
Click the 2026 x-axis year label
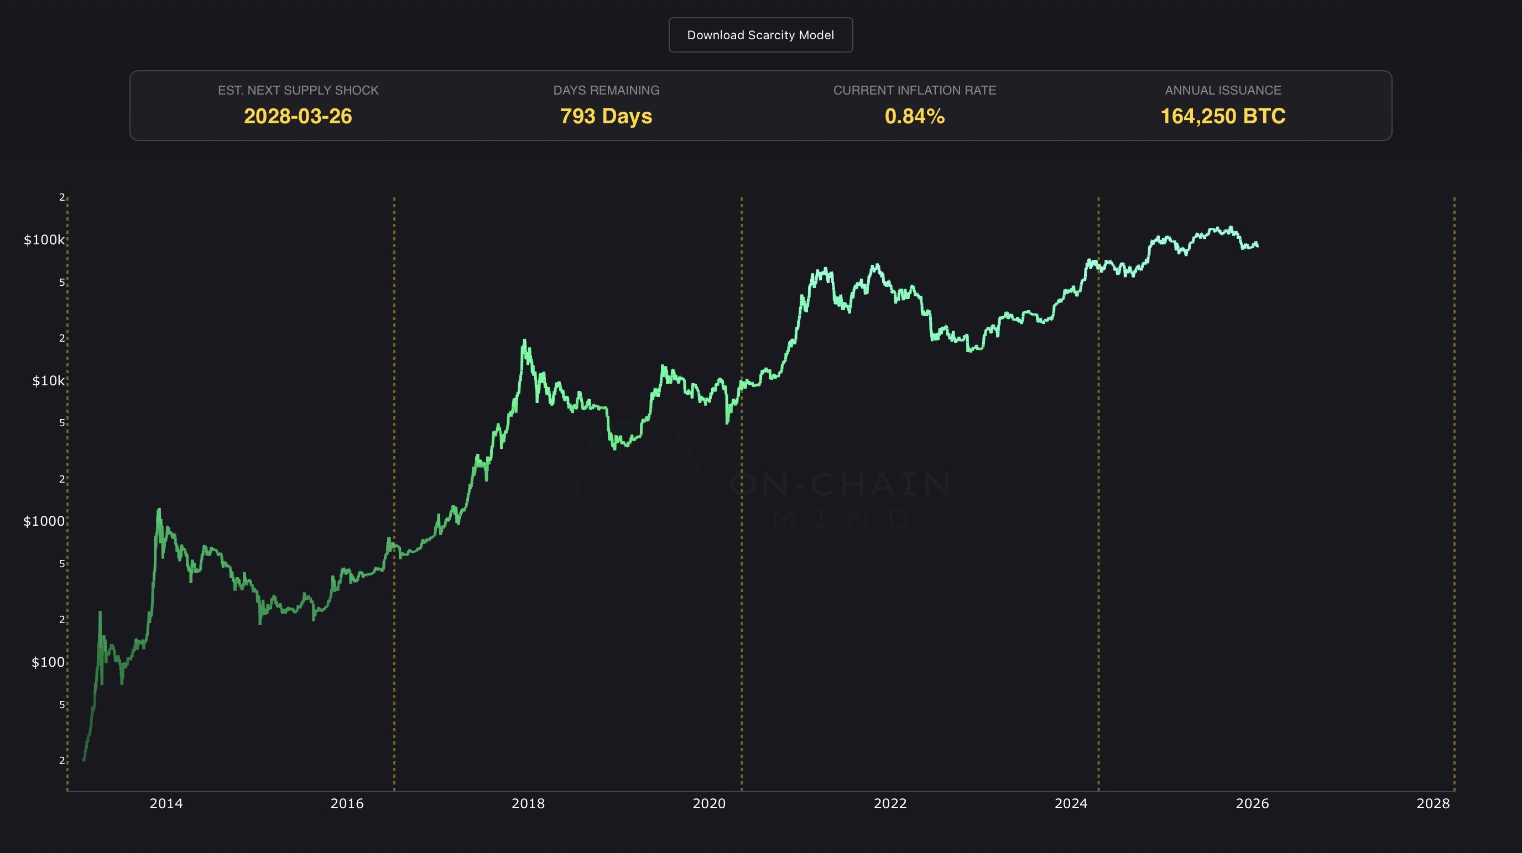[1252, 803]
